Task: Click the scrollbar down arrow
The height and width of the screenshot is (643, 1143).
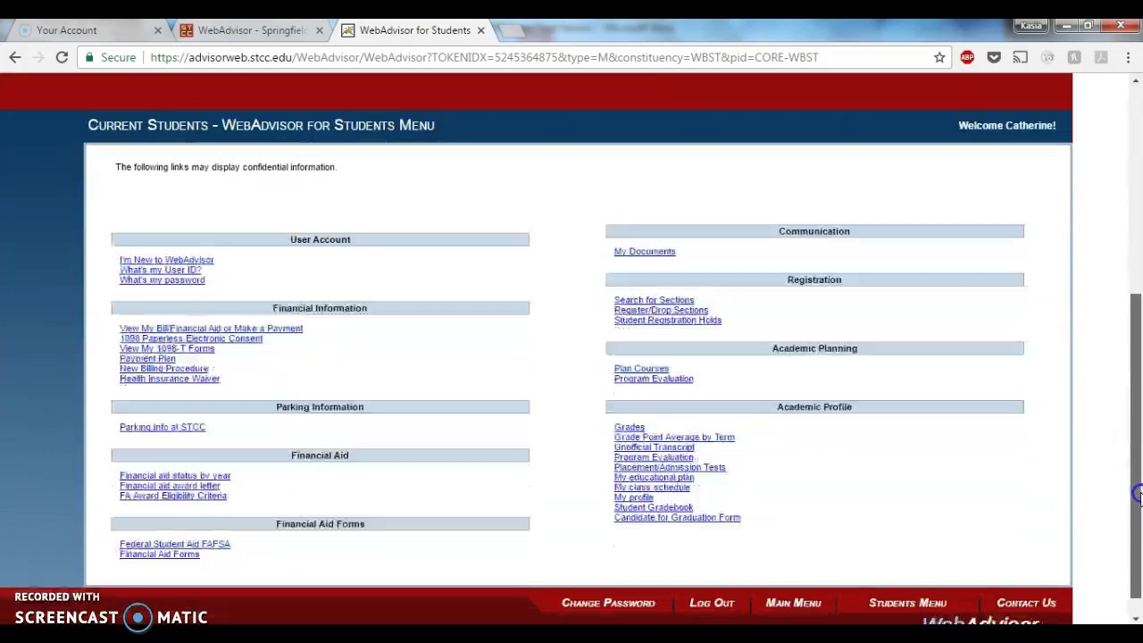Action: click(1135, 618)
